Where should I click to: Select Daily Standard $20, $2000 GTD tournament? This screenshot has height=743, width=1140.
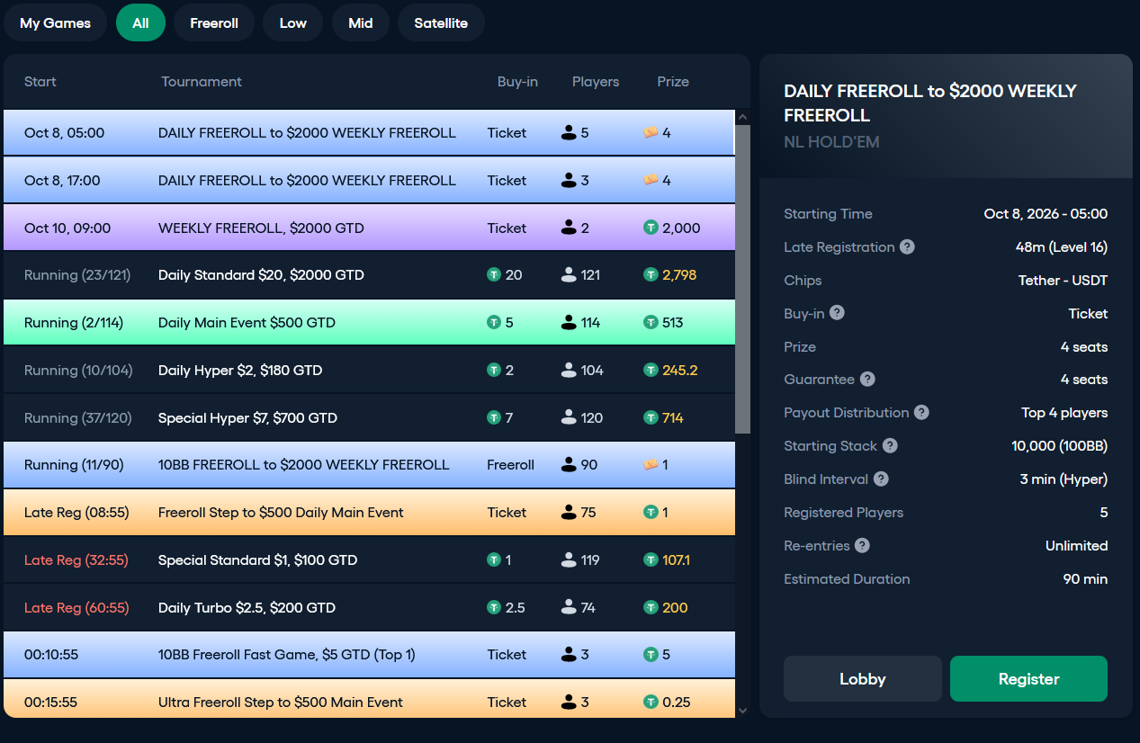369,275
